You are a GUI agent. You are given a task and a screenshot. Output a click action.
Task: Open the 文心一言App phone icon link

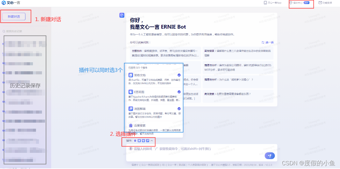(265, 3)
